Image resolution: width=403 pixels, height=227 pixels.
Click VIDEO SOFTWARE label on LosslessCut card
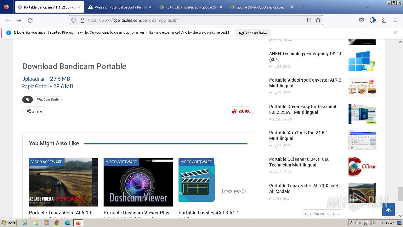point(196,162)
